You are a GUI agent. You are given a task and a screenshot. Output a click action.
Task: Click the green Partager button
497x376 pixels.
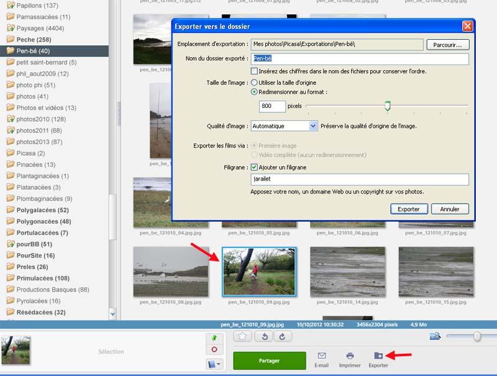270,360
